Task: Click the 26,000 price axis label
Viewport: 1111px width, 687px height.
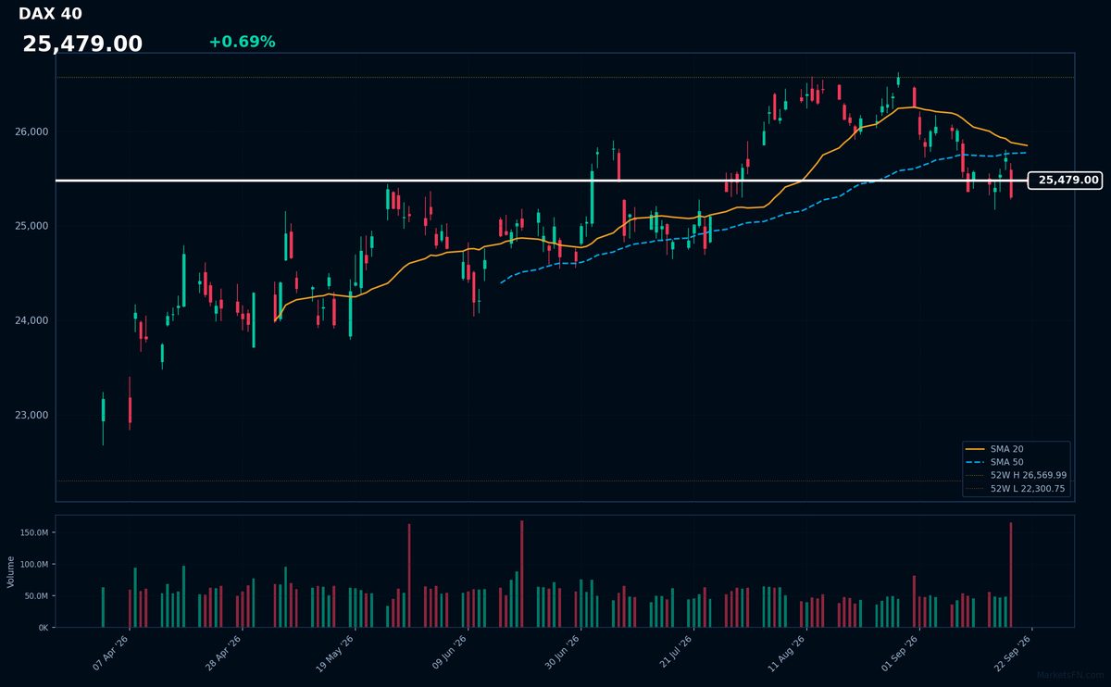Action: tap(31, 132)
